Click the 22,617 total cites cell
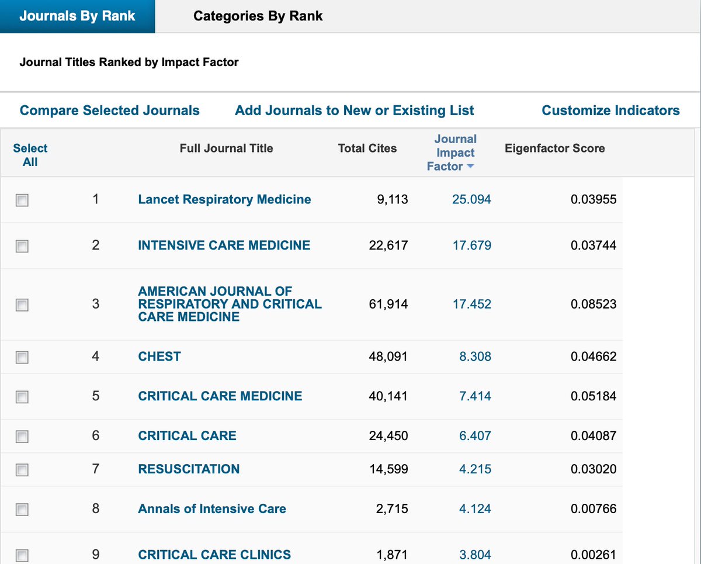This screenshot has width=701, height=564. [x=388, y=245]
